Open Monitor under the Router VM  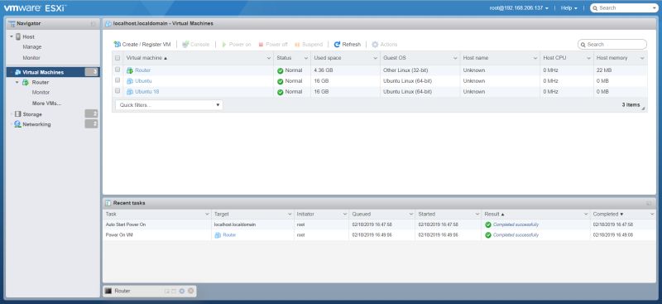(41, 92)
